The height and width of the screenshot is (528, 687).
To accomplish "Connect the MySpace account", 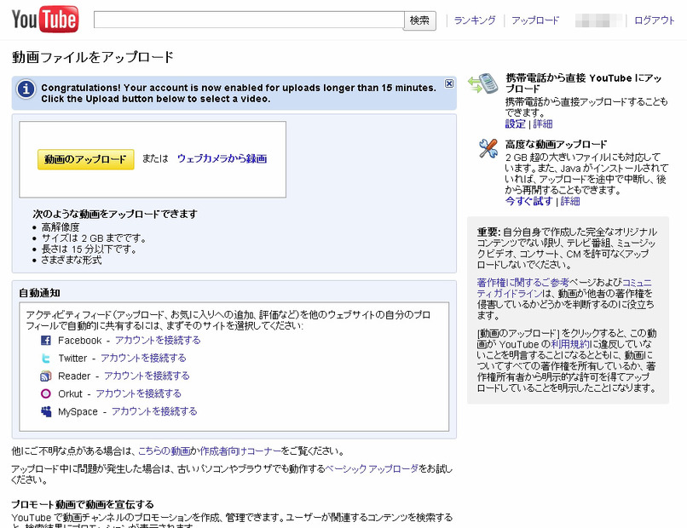I will click(x=154, y=411).
